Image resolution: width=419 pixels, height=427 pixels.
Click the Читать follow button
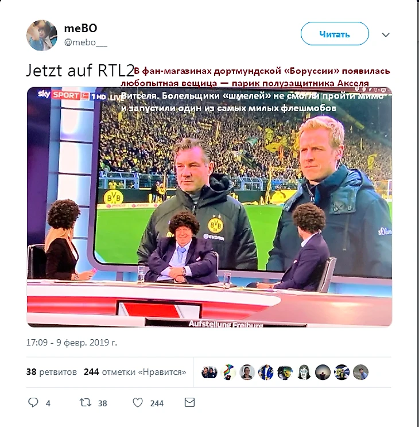click(335, 34)
